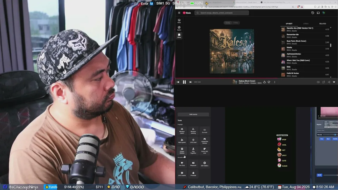Switch to the Video view
This screenshot has width=338, height=190.
pos(236,23)
